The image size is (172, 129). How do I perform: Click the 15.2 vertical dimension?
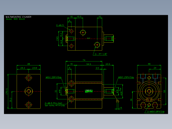[x=61, y=35]
